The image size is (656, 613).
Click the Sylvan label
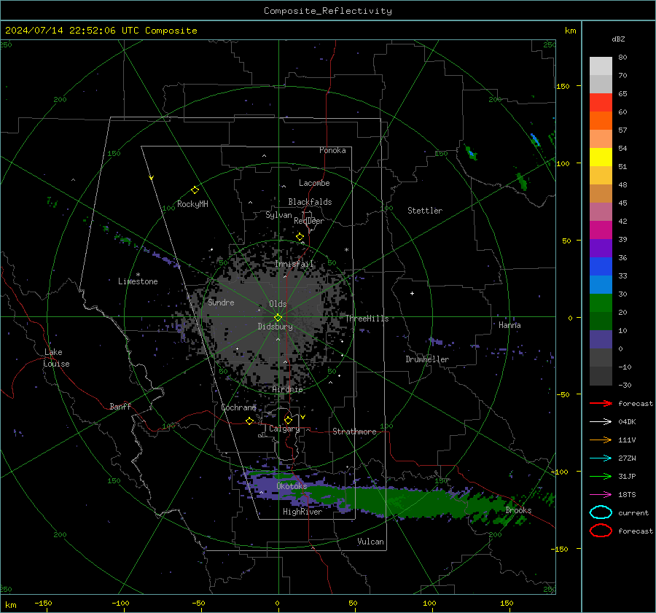[278, 215]
